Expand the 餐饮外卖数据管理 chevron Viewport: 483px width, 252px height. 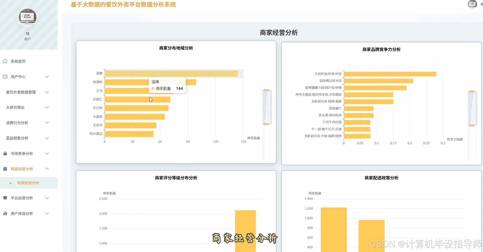(47, 92)
